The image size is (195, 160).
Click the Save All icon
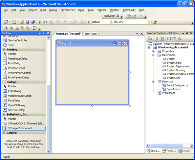[x=33, y=22]
